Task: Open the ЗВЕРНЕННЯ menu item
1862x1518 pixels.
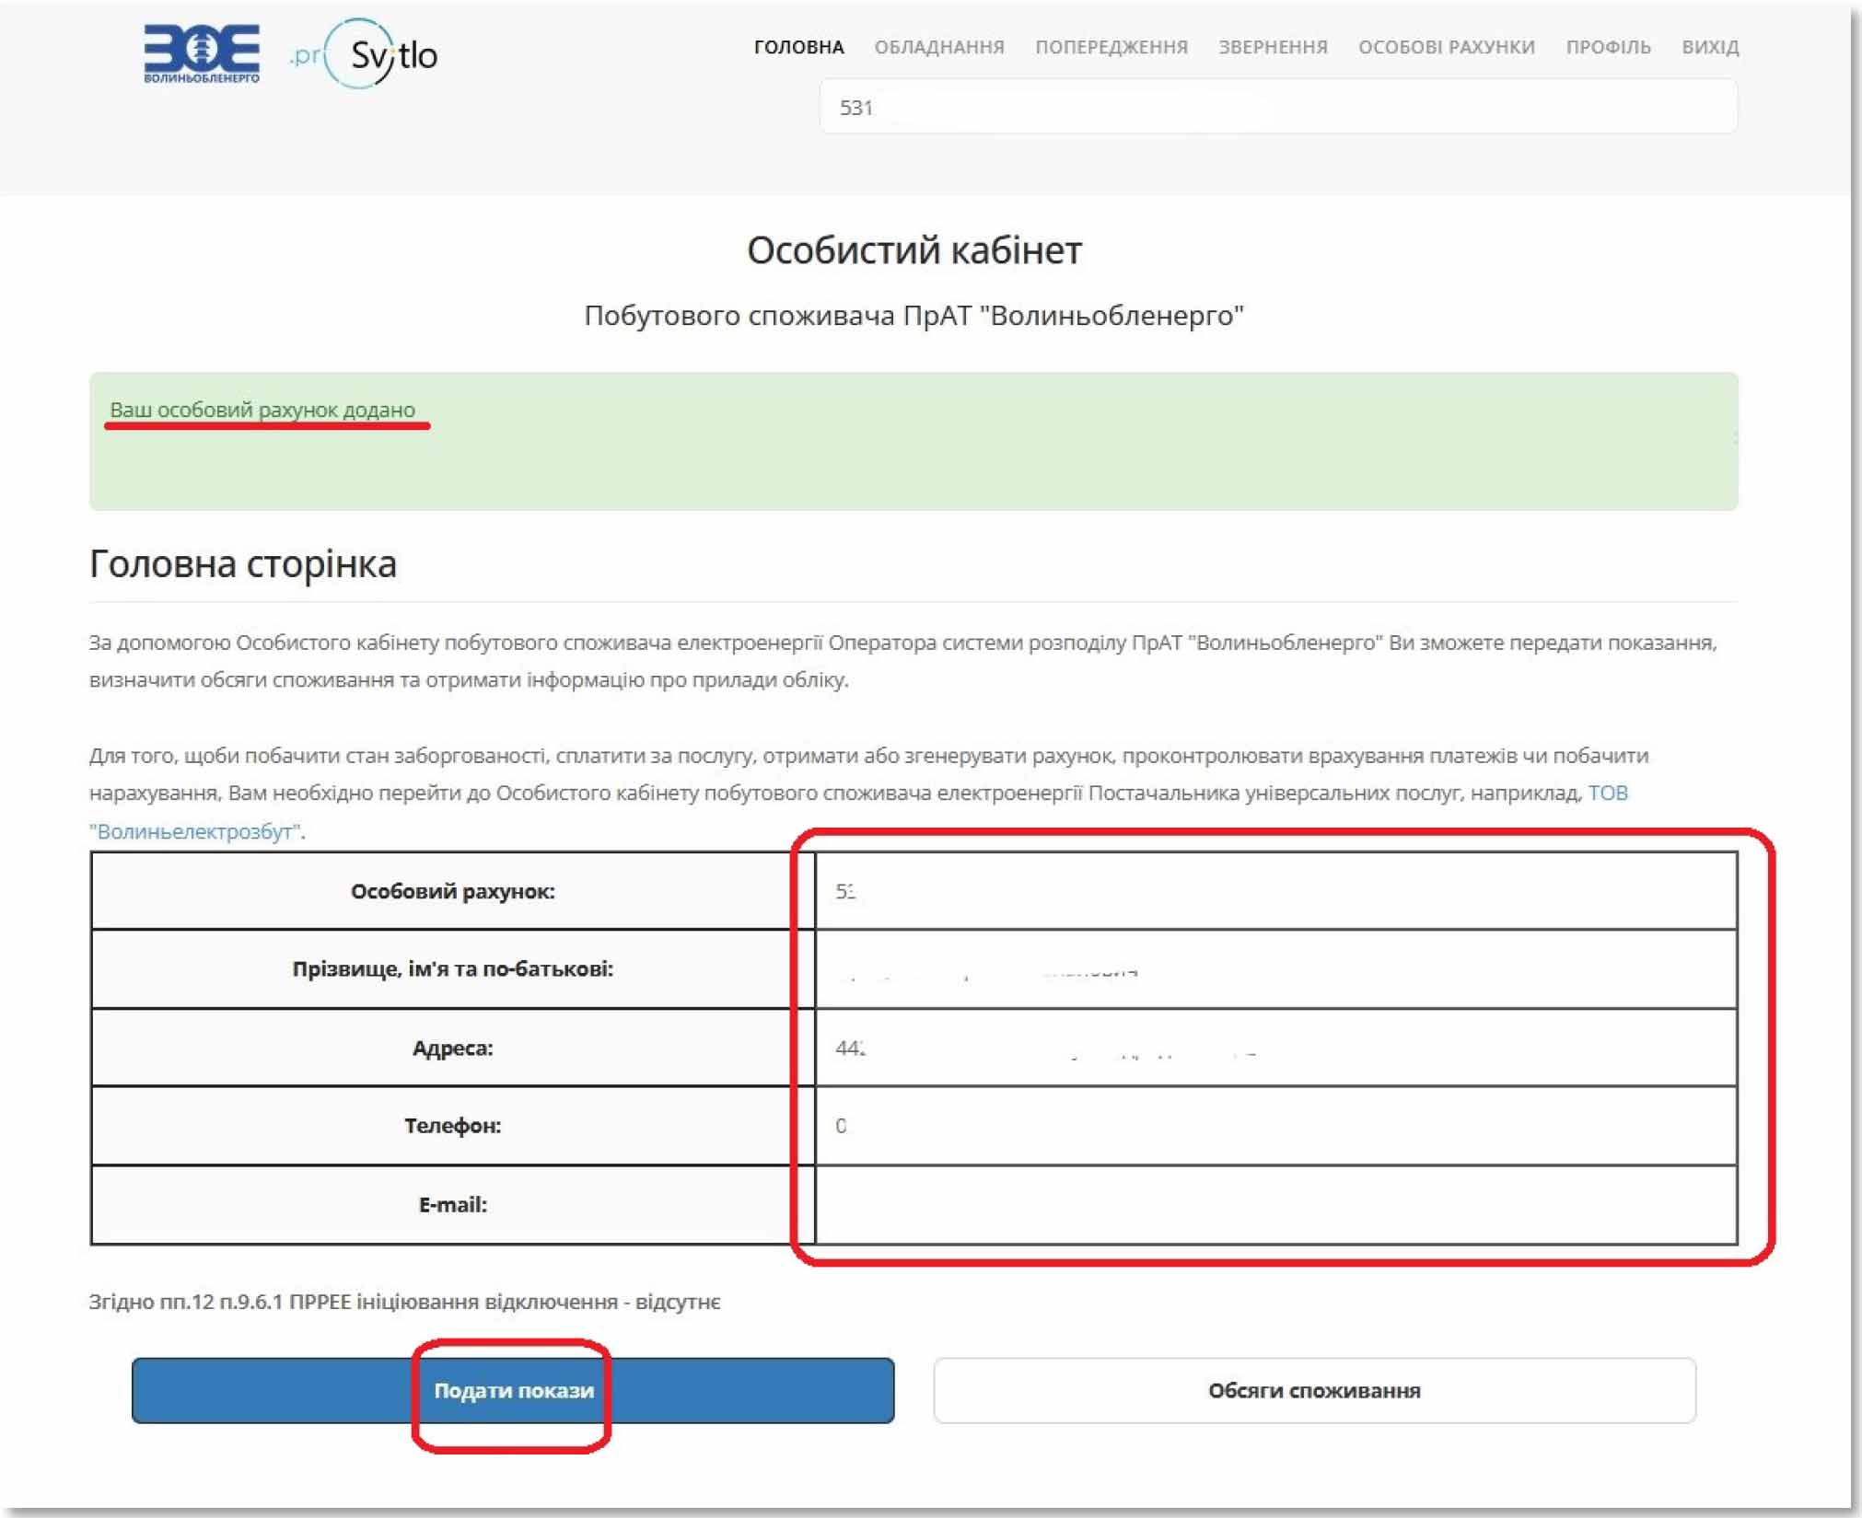Action: [1273, 47]
